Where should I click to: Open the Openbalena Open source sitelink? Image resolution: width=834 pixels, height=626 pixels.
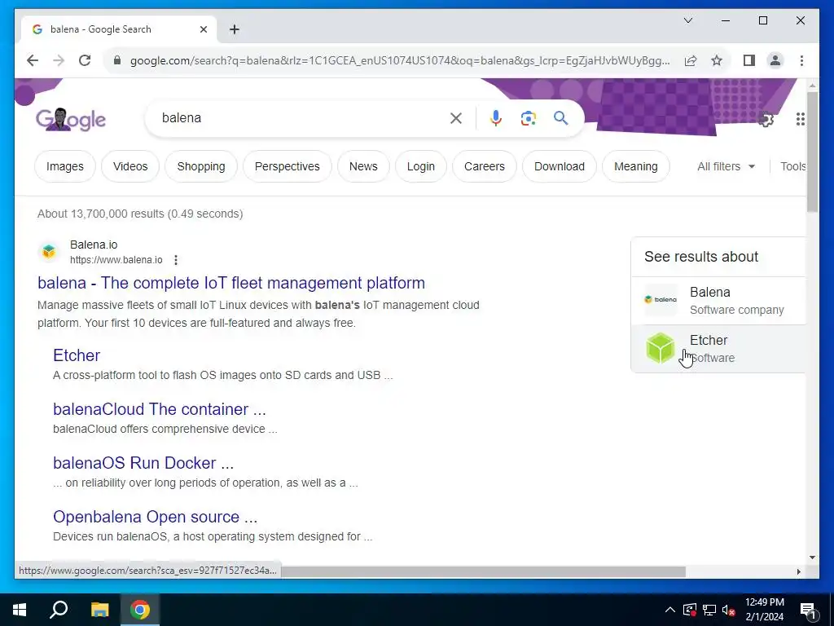(156, 517)
